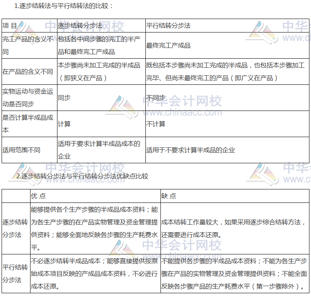
Task: Select the '项 目' header cell
Action: point(30,26)
